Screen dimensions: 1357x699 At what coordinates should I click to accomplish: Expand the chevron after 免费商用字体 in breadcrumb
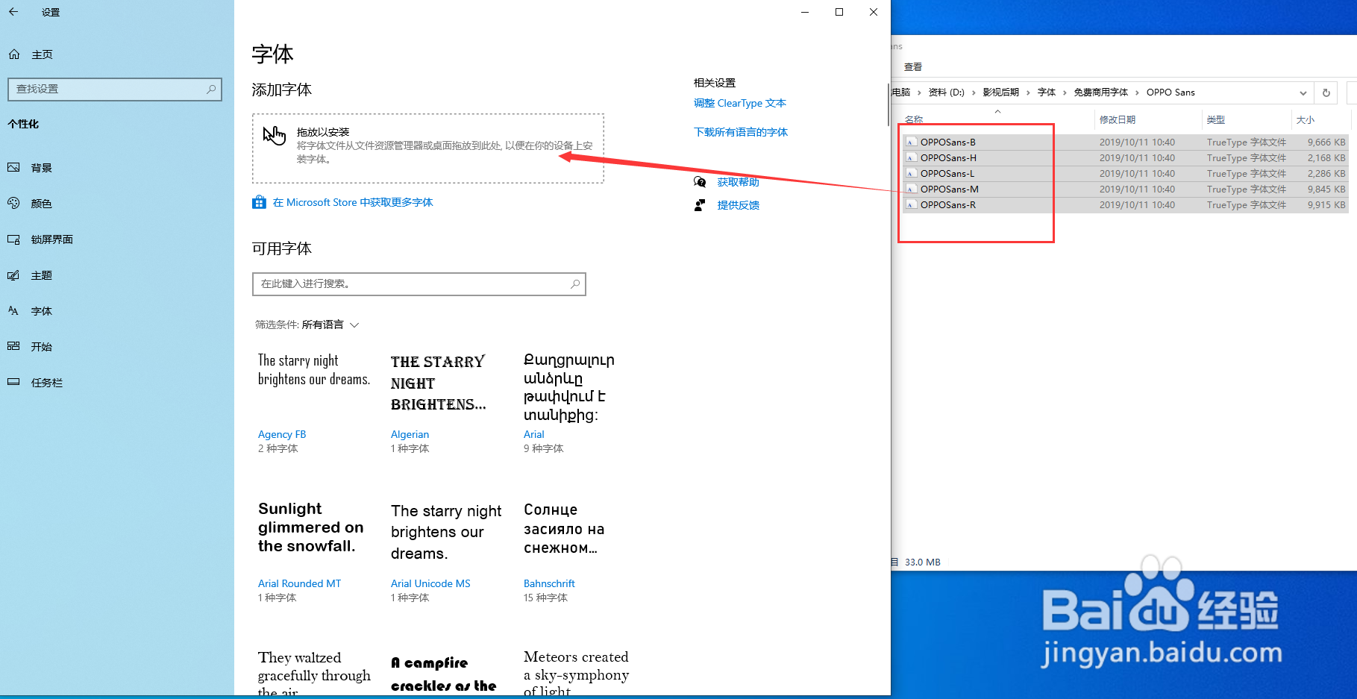[1137, 93]
